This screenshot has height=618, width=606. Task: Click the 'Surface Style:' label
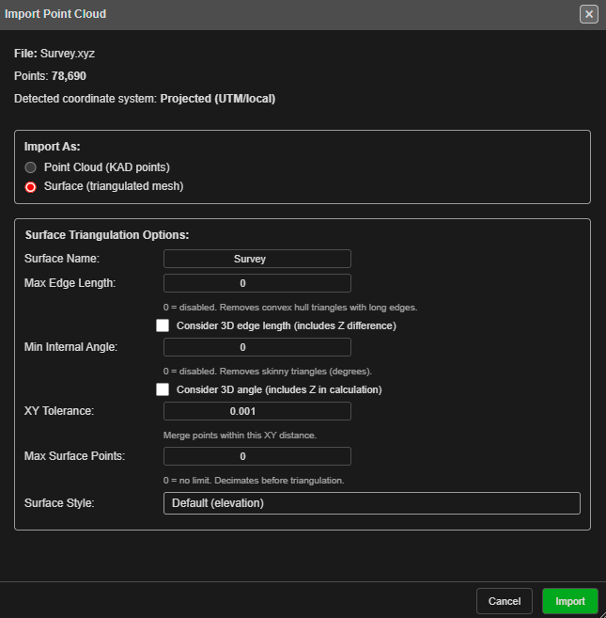[59, 503]
